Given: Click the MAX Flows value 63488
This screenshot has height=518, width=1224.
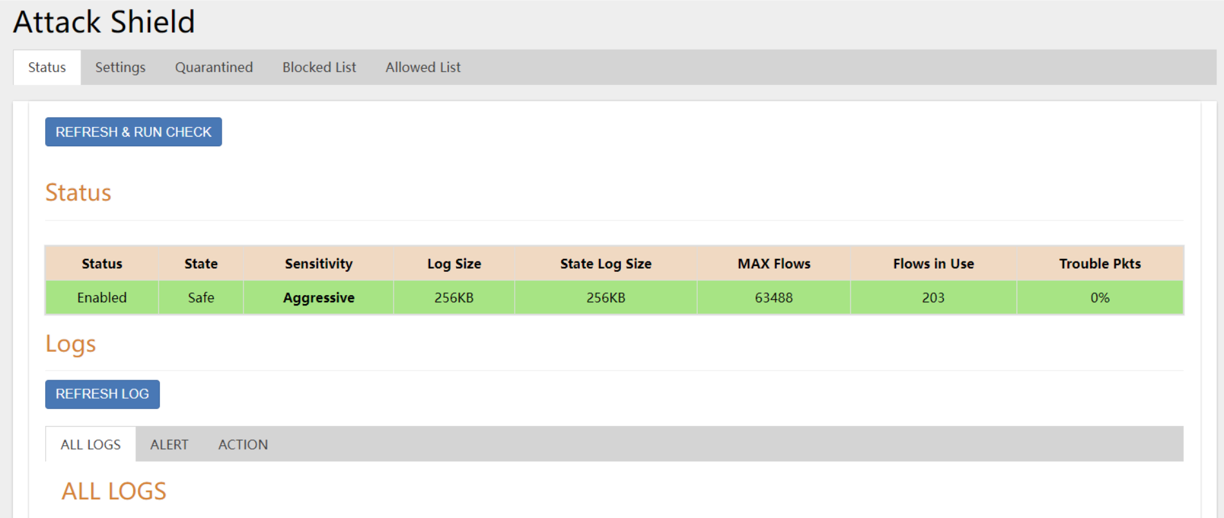Looking at the screenshot, I should 774,298.
